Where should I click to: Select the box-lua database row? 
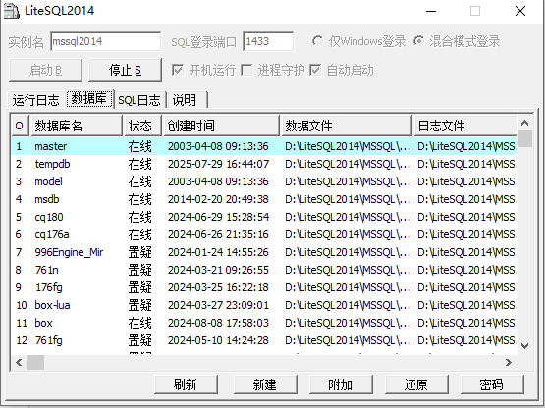[x=264, y=306]
